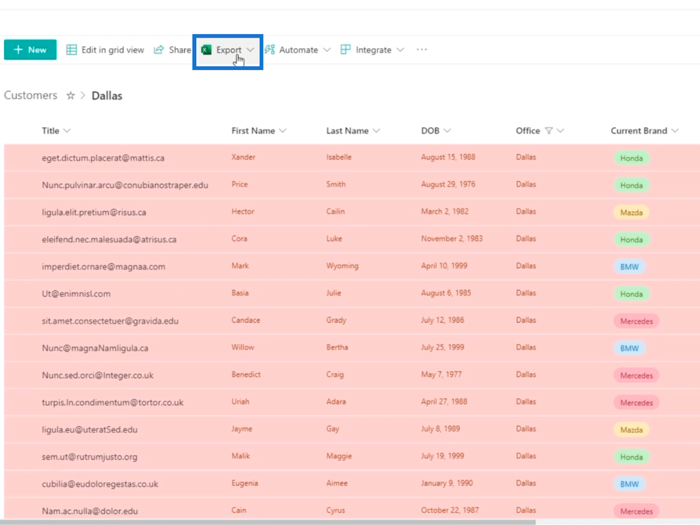Image resolution: width=700 pixels, height=525 pixels.
Task: Click the last name Cyrus
Action: tap(336, 510)
